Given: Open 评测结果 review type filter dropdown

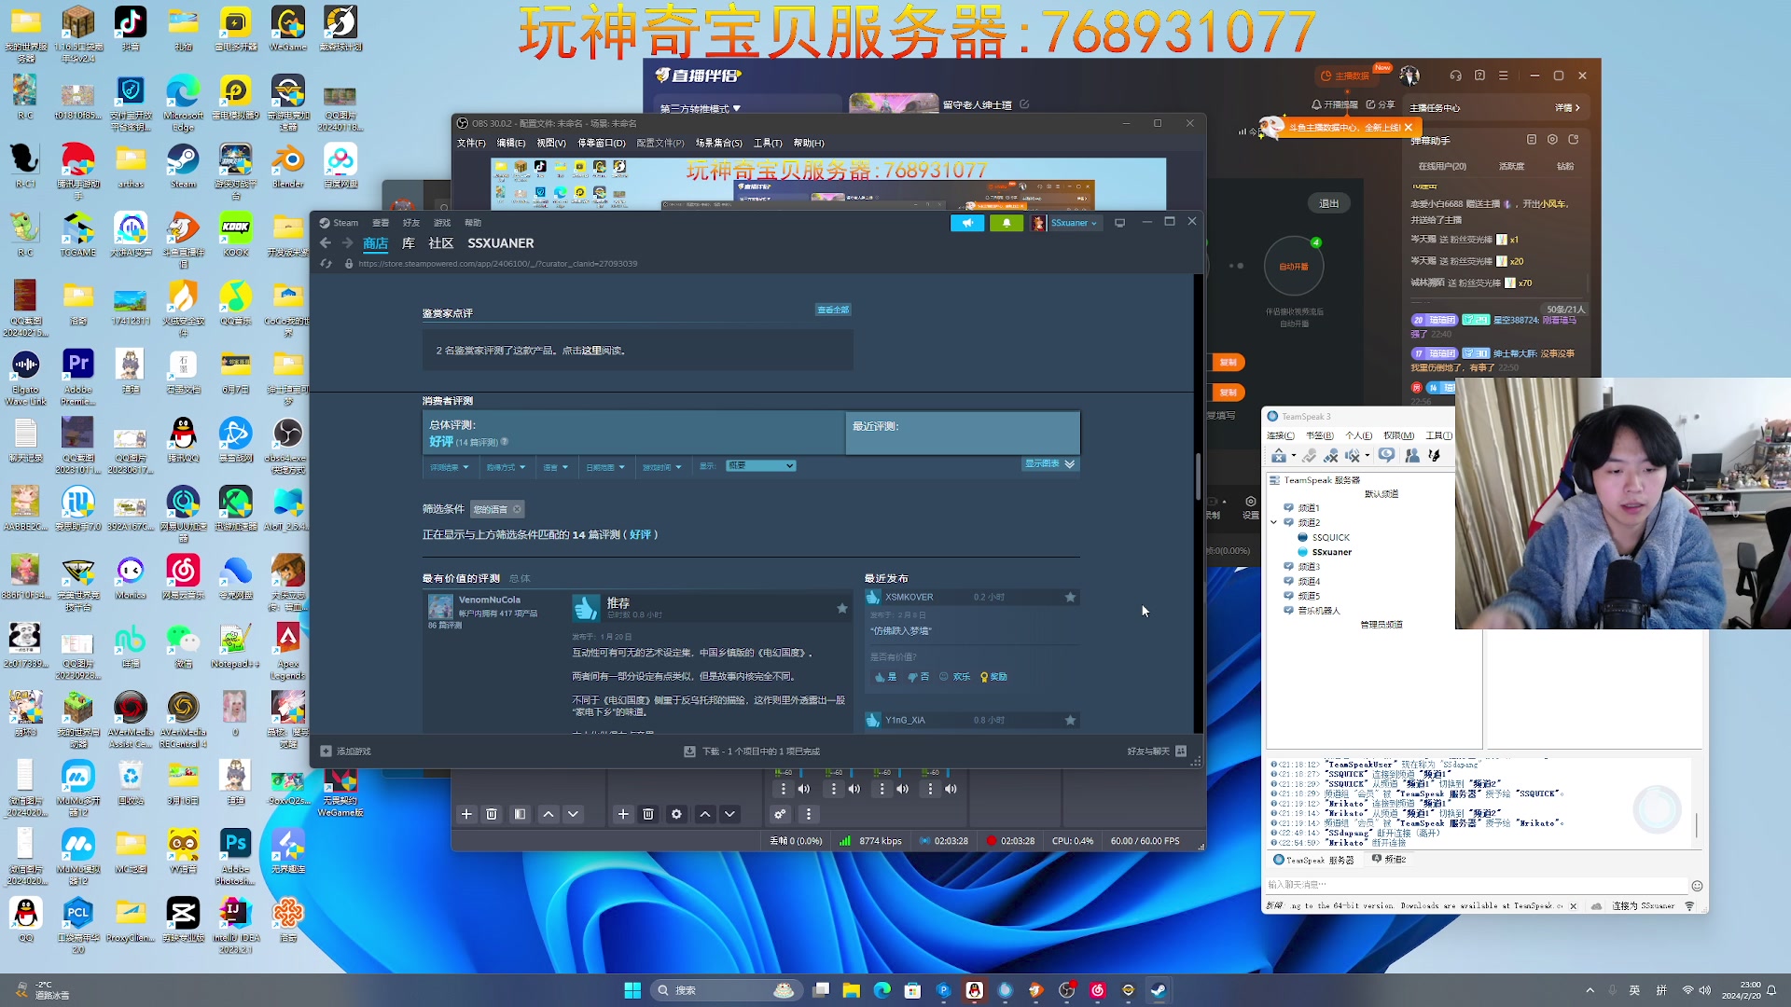Looking at the screenshot, I should point(449,467).
